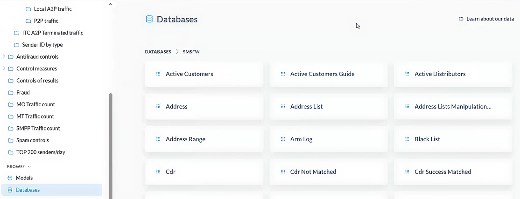Viewport: 520px width, 199px height.
Task: Click the table grid icon for Arm Log
Action: pos(283,139)
